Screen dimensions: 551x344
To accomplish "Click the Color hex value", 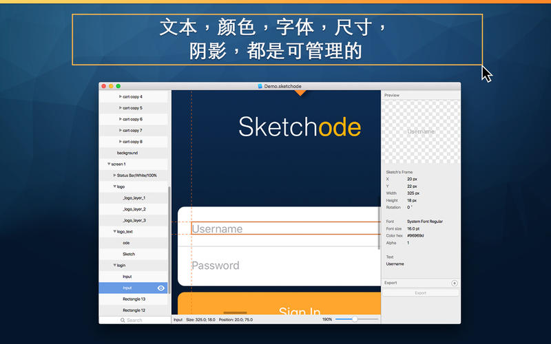I will [415, 235].
